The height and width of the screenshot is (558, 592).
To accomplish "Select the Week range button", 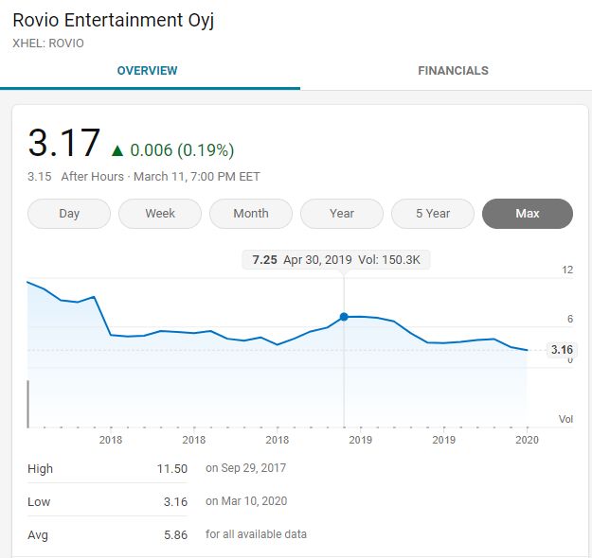I will point(160,214).
